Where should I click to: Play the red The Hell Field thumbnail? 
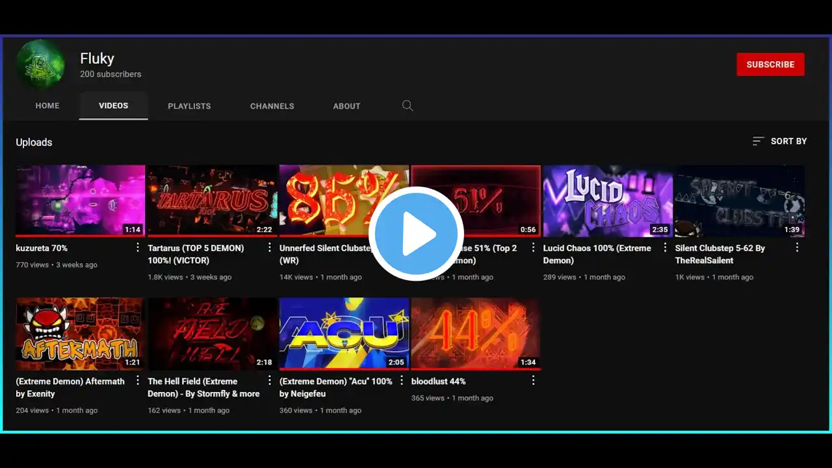[x=213, y=334]
